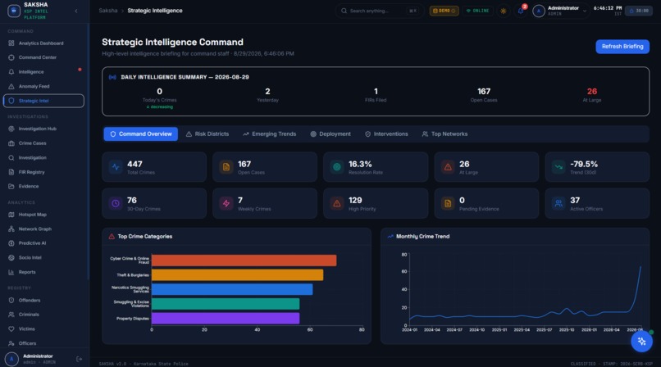Click the Offenders shield icon
The width and height of the screenshot is (661, 367).
pos(11,300)
